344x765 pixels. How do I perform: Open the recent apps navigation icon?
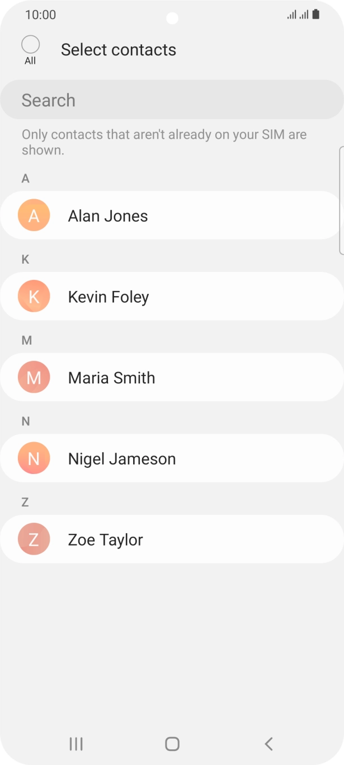click(x=76, y=744)
